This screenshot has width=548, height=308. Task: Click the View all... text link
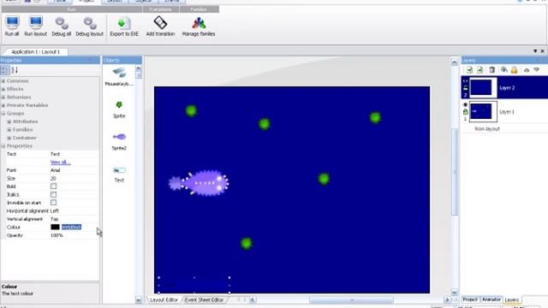61,163
